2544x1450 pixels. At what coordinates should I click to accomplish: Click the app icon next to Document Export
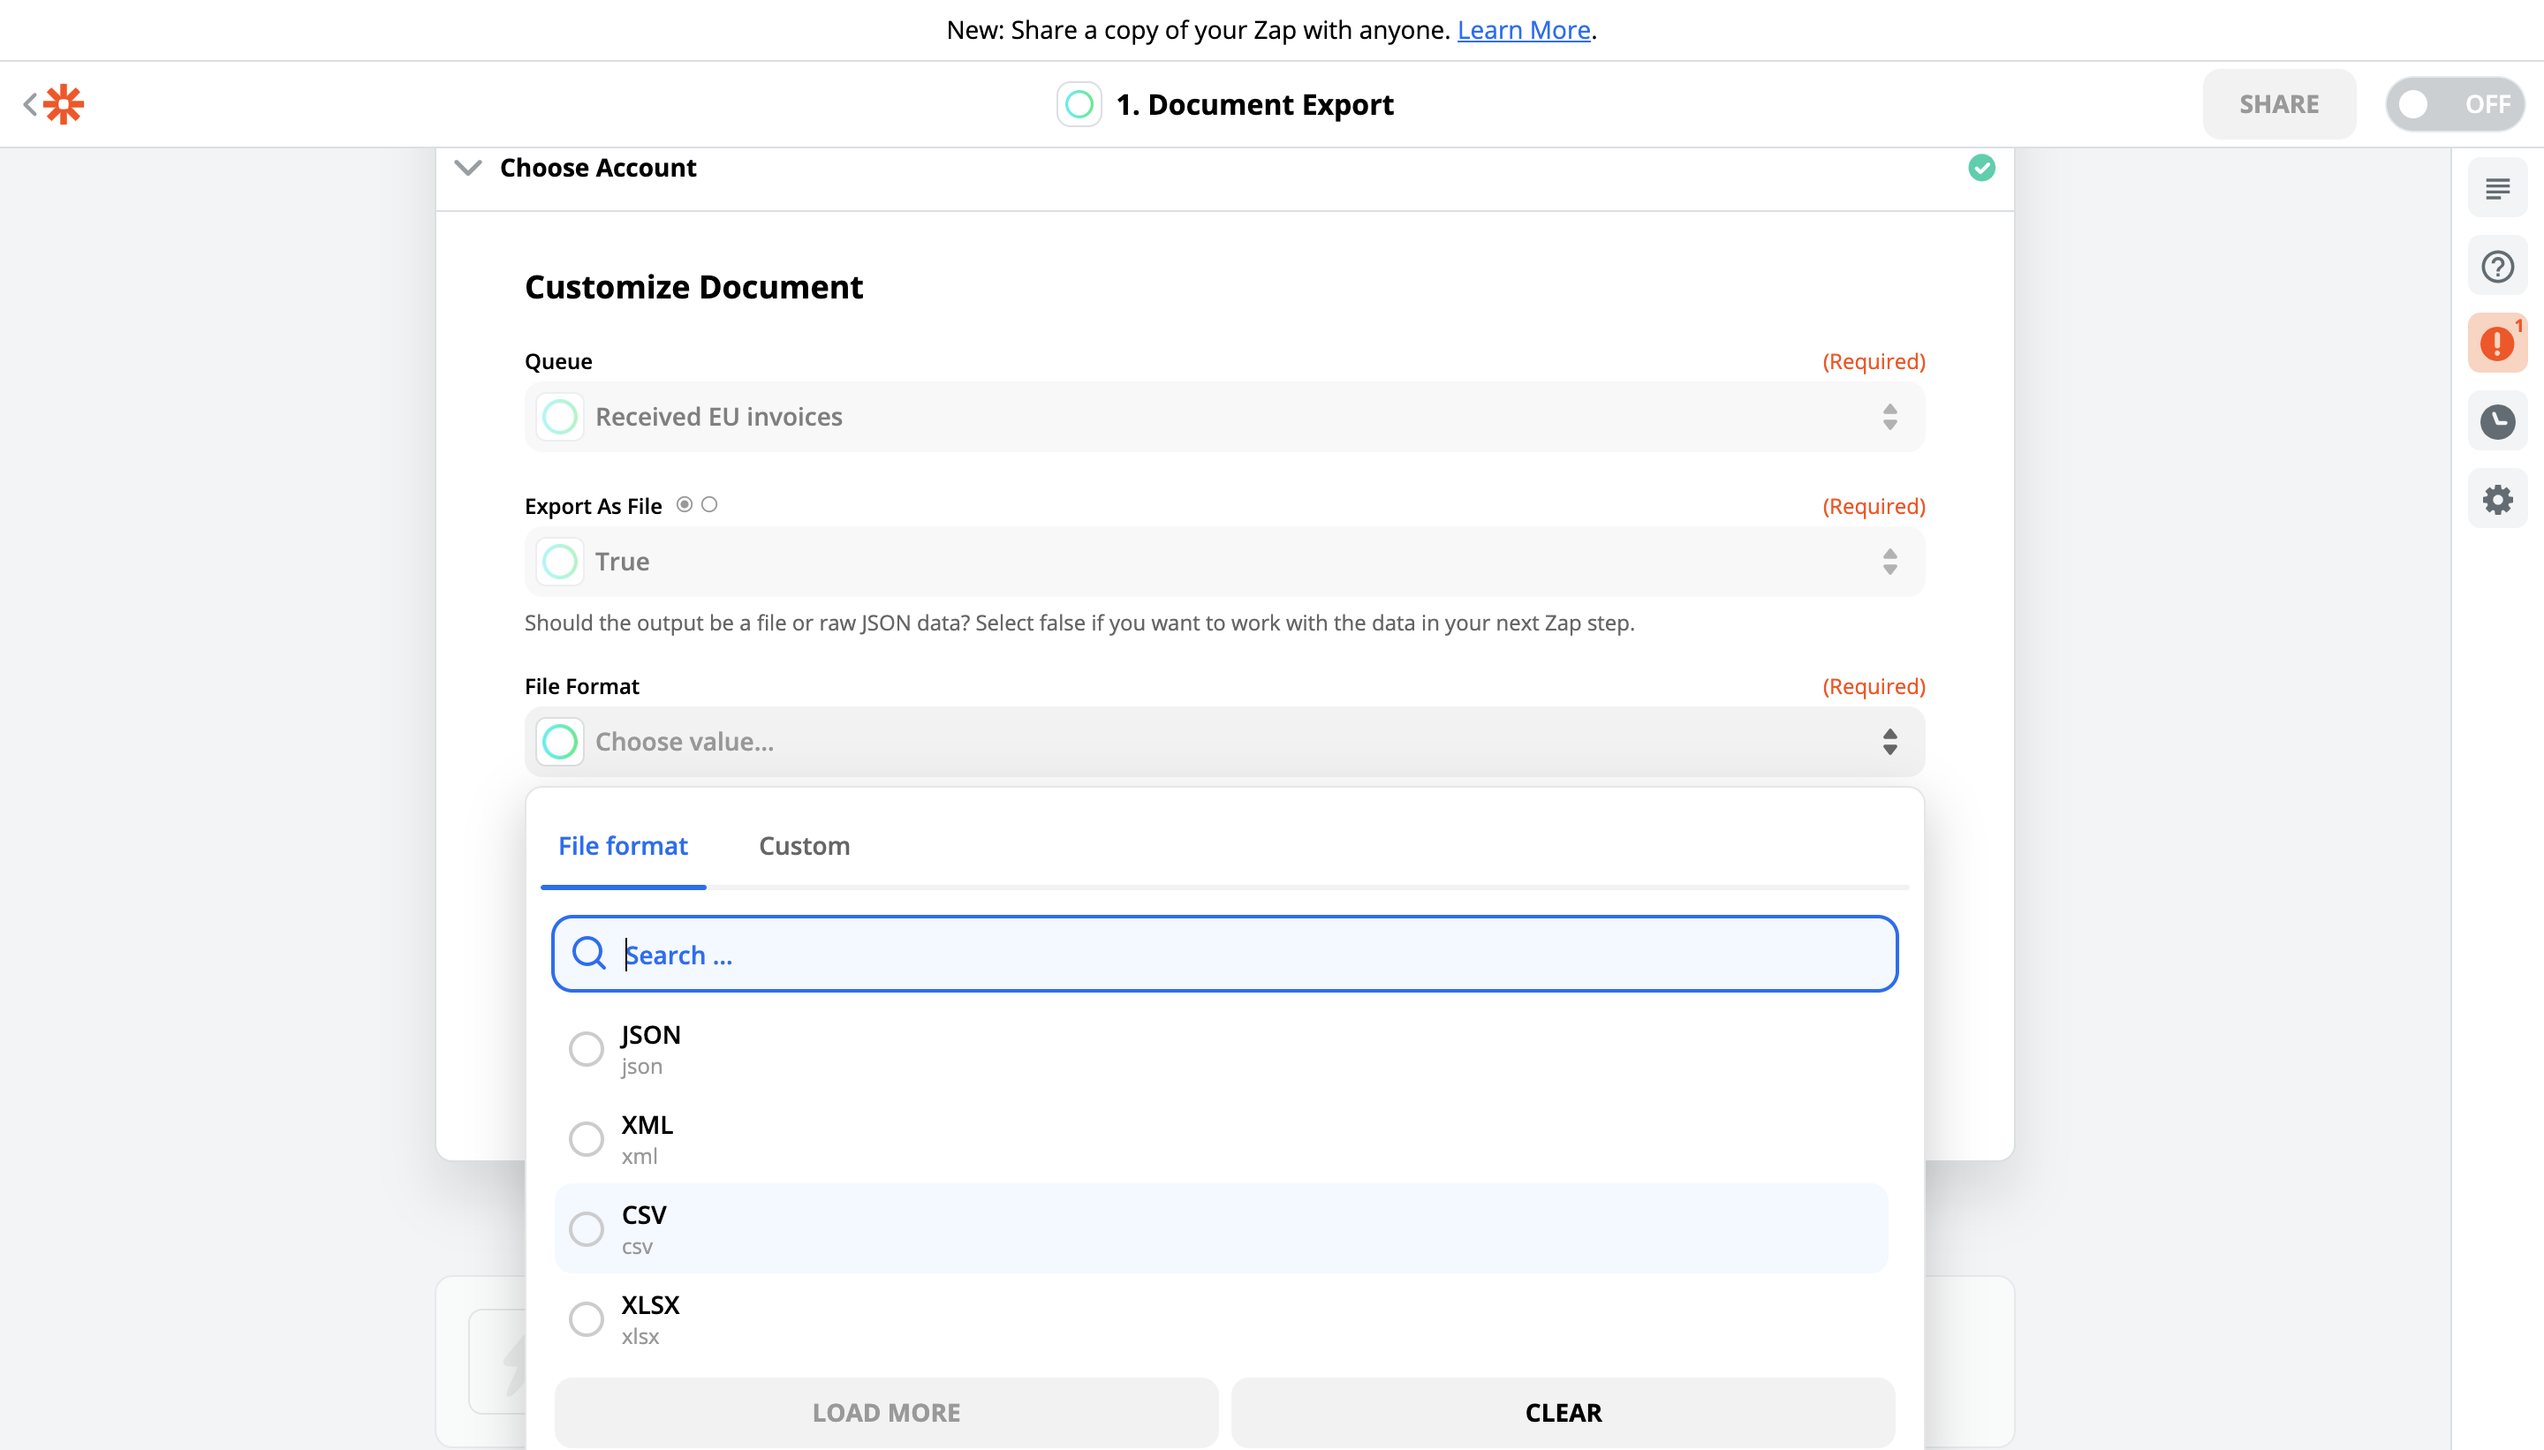pos(1079,104)
